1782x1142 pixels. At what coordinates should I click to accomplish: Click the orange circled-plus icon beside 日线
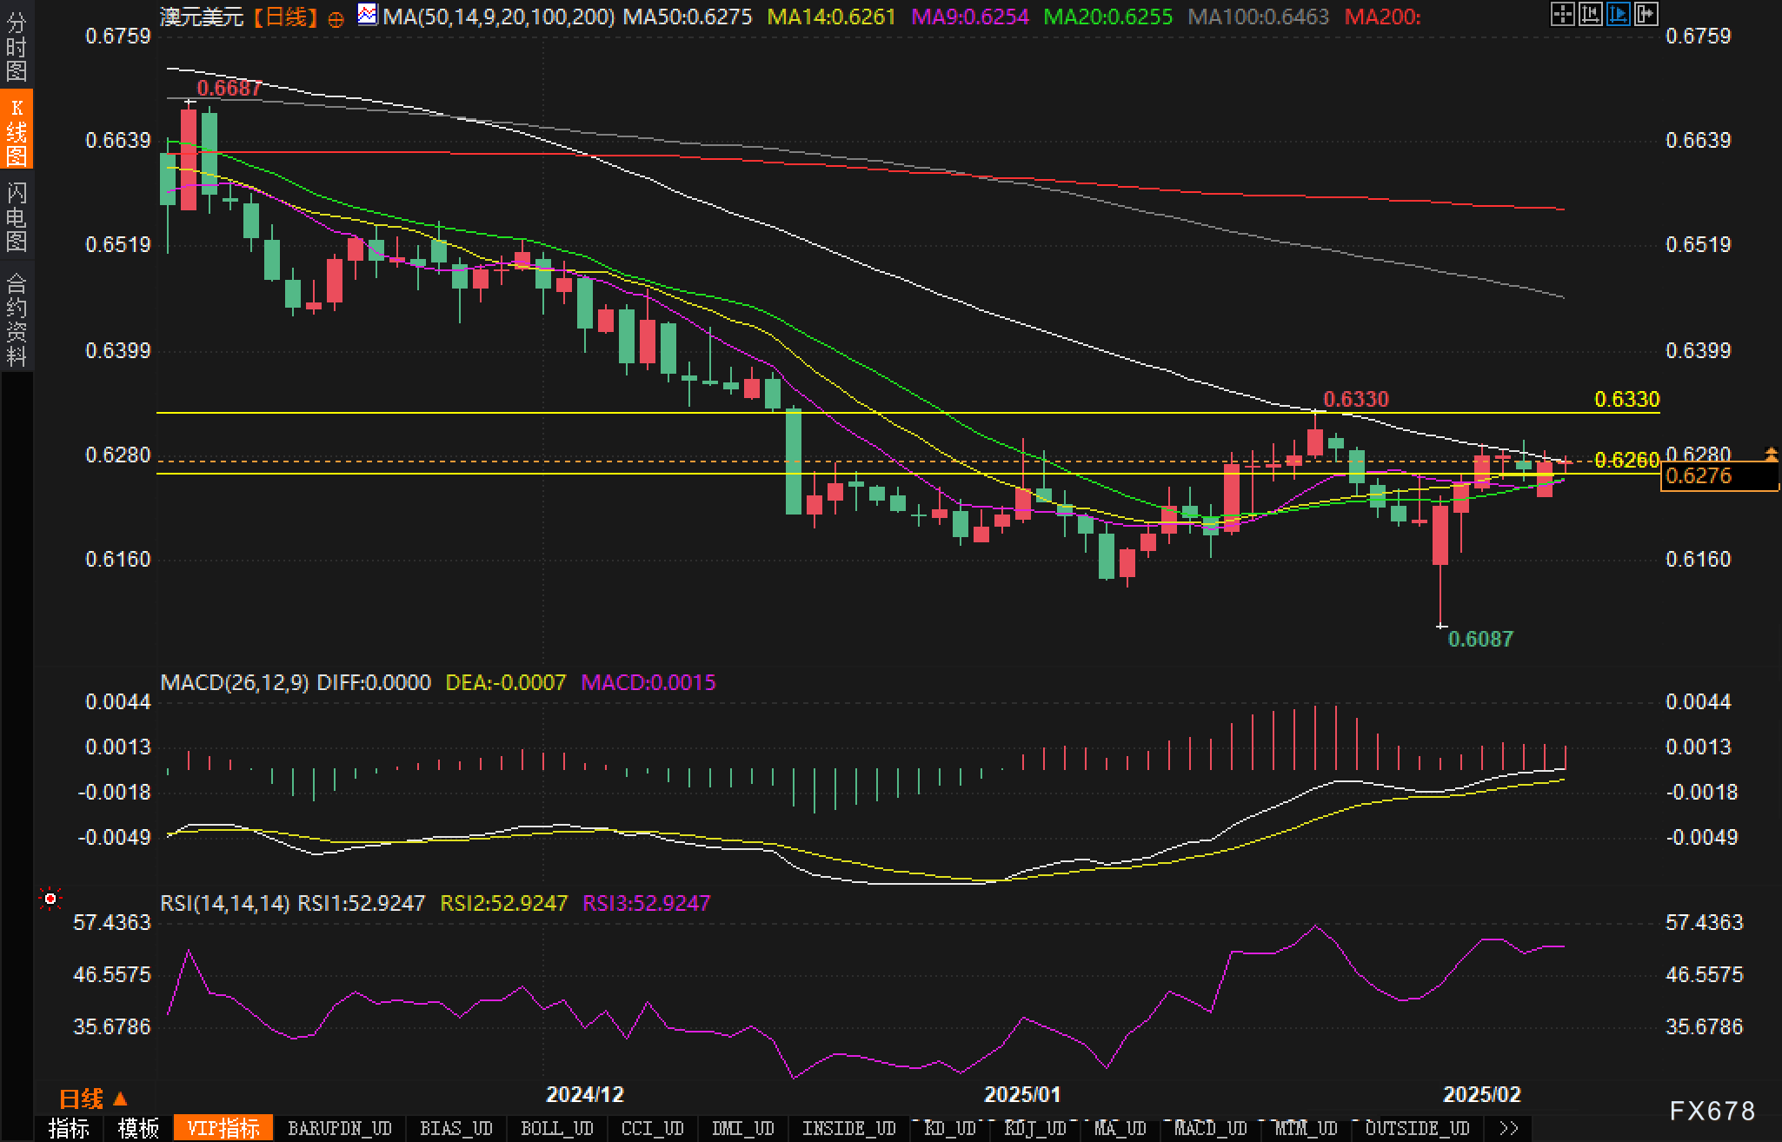pos(336,18)
